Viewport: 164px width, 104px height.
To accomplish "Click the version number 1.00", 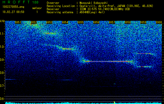I will [35, 2].
